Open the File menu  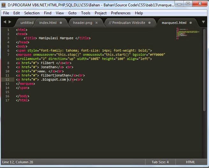point(6,13)
